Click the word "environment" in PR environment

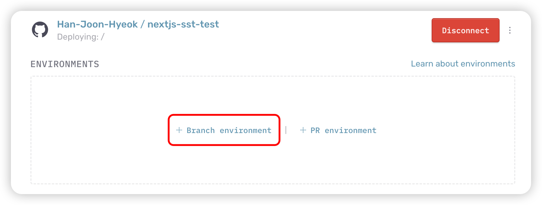click(350, 130)
